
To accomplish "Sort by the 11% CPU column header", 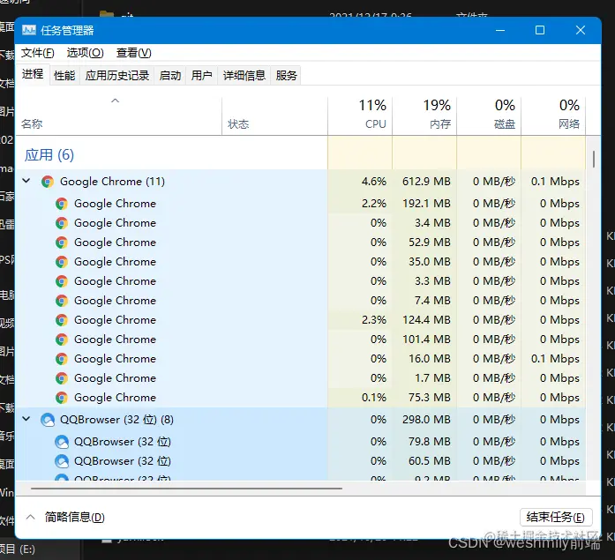I will (360, 116).
